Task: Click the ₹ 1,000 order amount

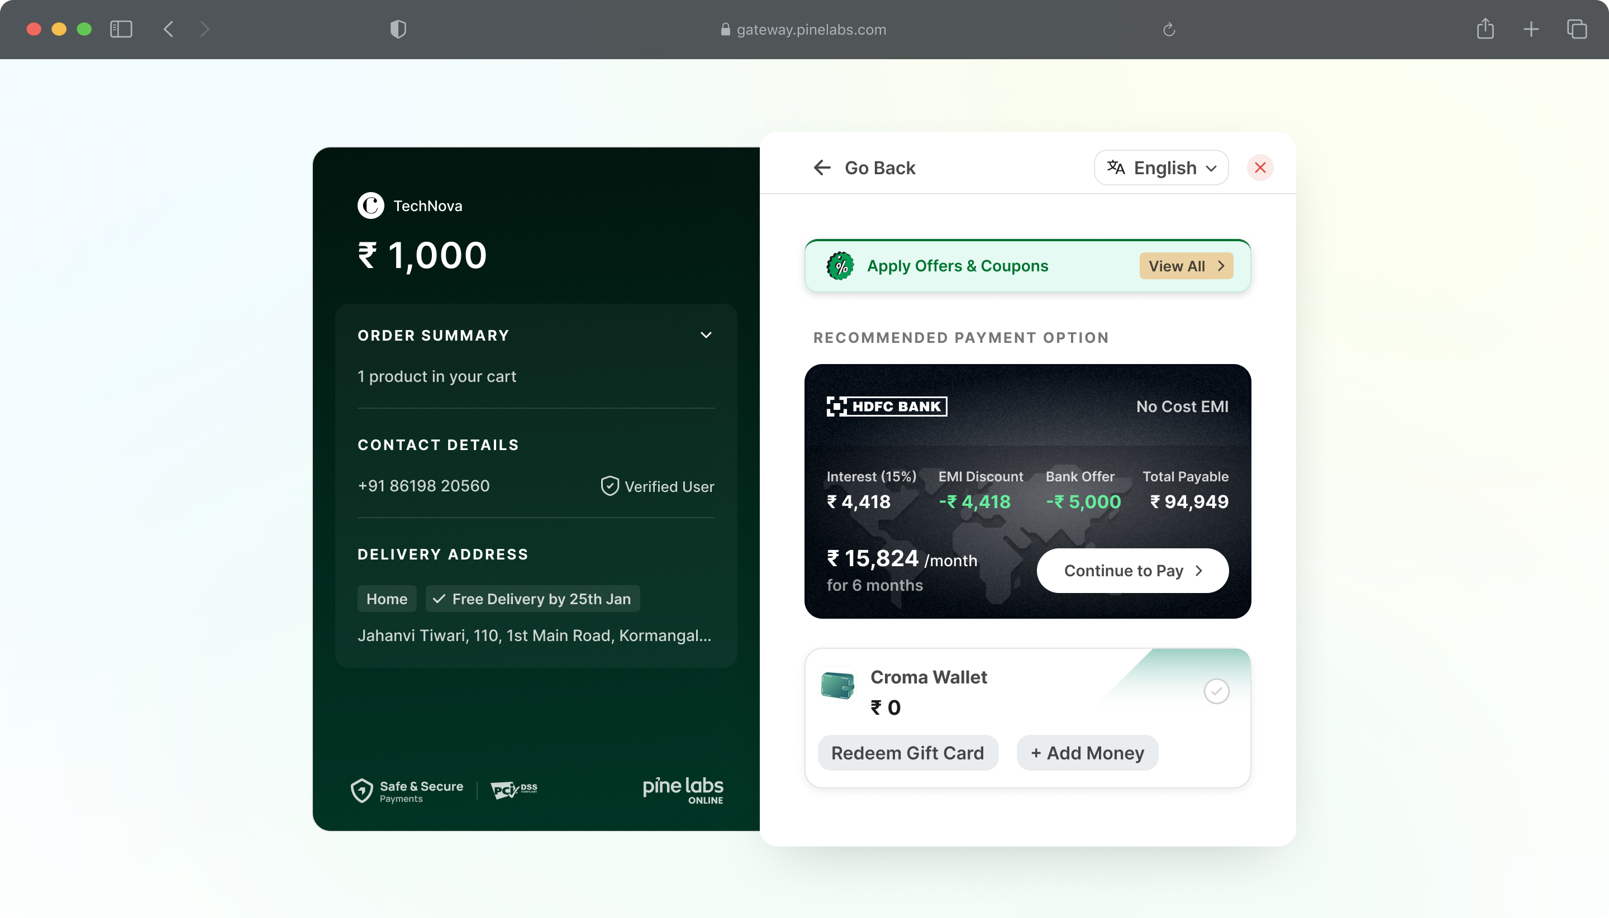Action: [x=422, y=255]
